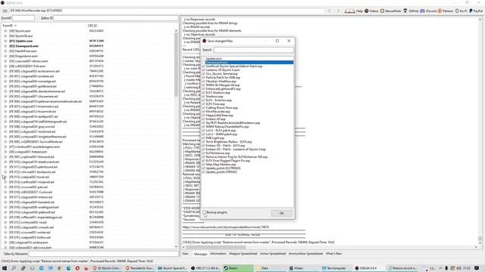485x272 pixels.
Task: Focus the Filter by filename field
Action: (103, 254)
